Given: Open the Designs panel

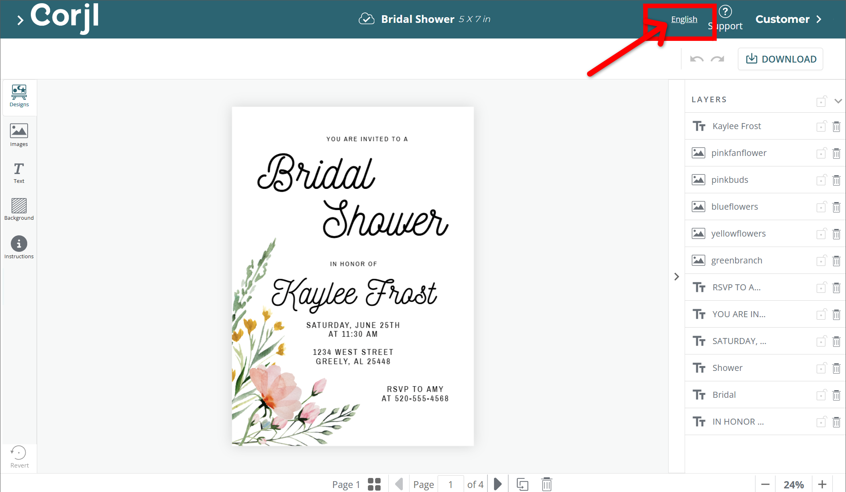Looking at the screenshot, I should point(19,96).
